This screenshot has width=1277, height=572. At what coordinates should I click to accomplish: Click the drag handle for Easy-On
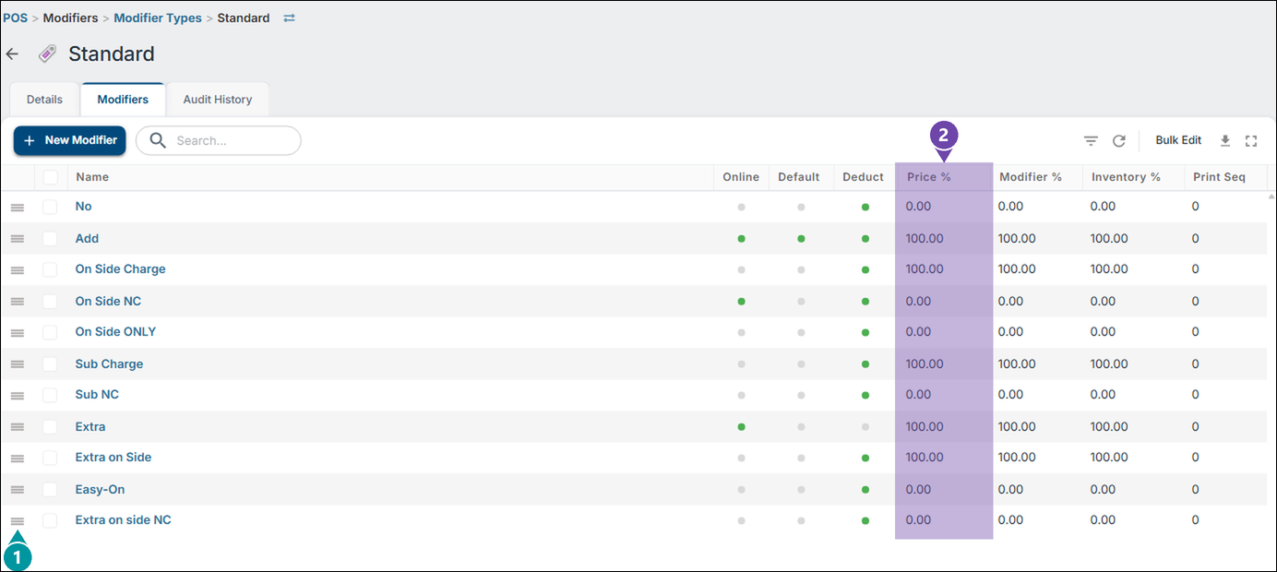tap(18, 490)
